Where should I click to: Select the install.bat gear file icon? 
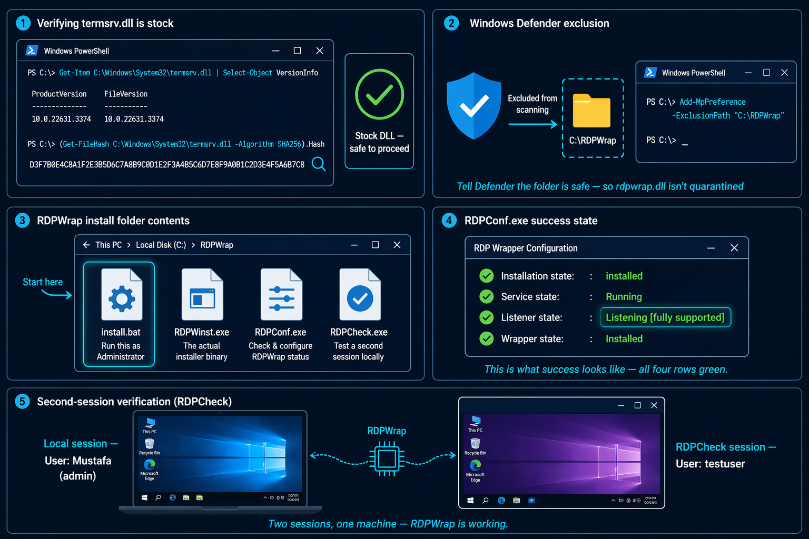tap(122, 294)
